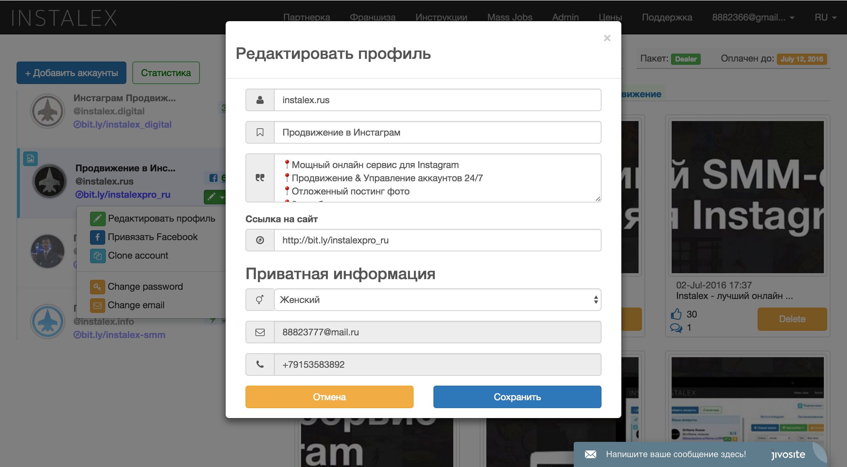Image resolution: width=847 pixels, height=467 pixels.
Task: Click the gender symbol icon
Action: pyautogui.click(x=260, y=300)
